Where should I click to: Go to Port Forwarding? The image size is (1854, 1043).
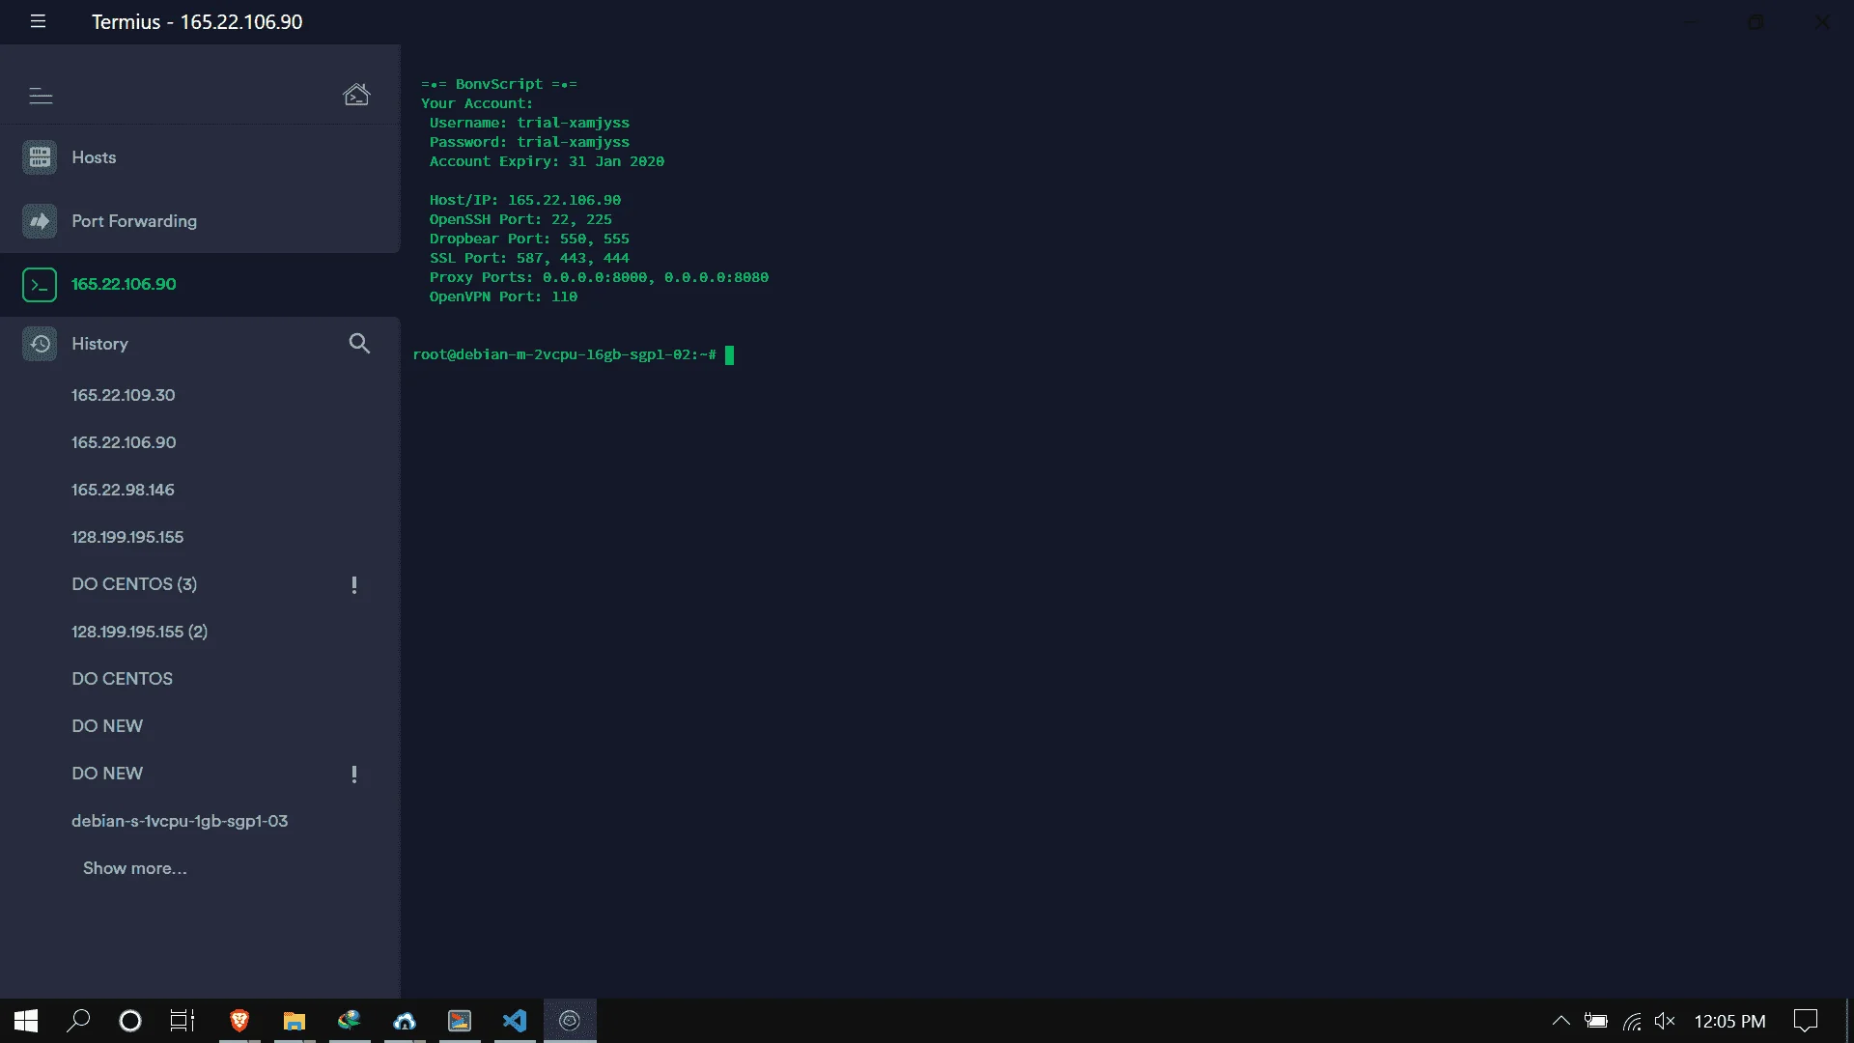(x=200, y=221)
